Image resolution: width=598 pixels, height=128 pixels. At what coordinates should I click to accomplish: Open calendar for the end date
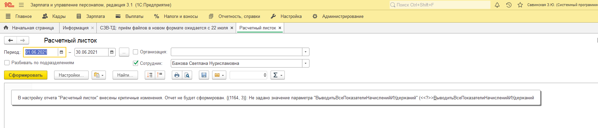click(112, 52)
